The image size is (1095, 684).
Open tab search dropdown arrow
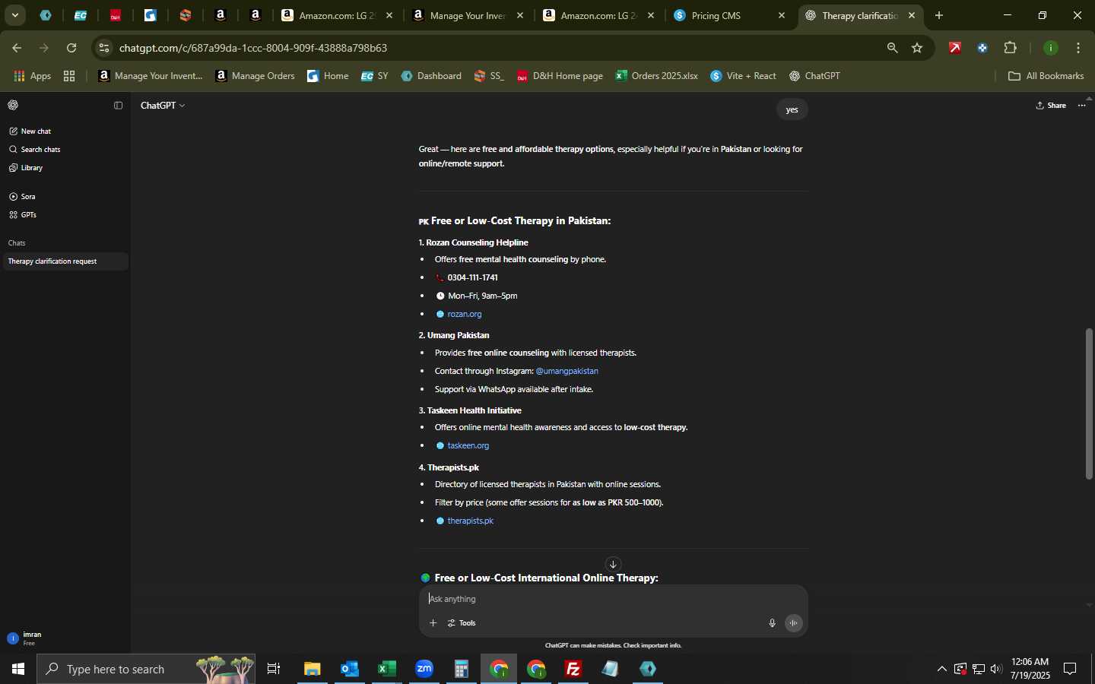click(15, 15)
